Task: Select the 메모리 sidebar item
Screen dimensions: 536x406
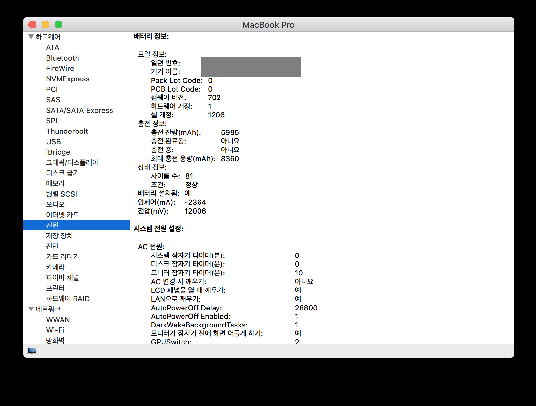Action: [55, 183]
